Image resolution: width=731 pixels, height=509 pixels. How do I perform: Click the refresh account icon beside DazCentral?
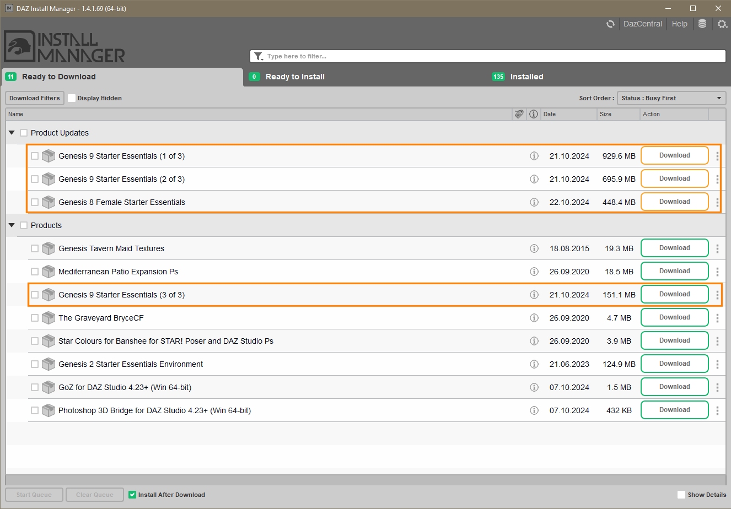[610, 24]
